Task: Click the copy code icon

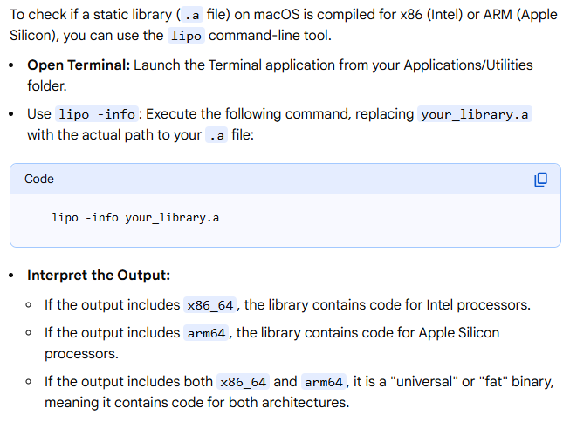Action: (540, 180)
